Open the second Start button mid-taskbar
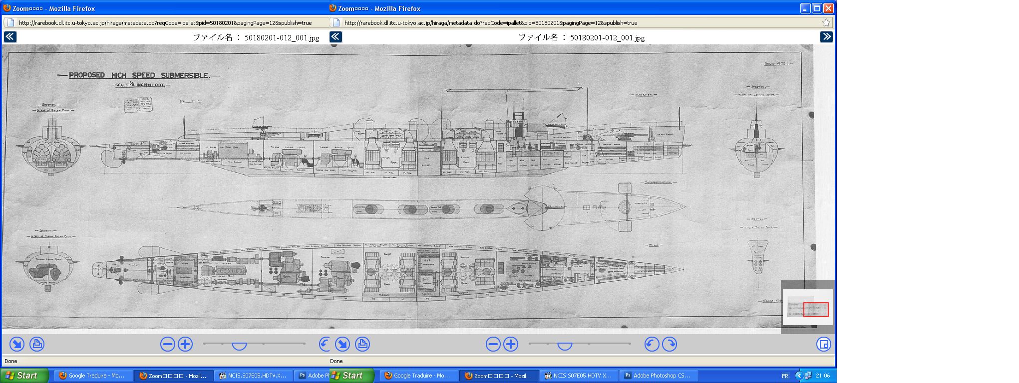The image size is (1019, 383). click(x=351, y=376)
